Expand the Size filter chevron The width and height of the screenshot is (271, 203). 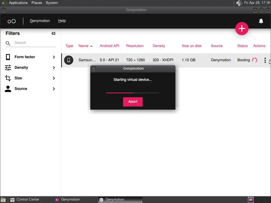pyautogui.click(x=54, y=78)
